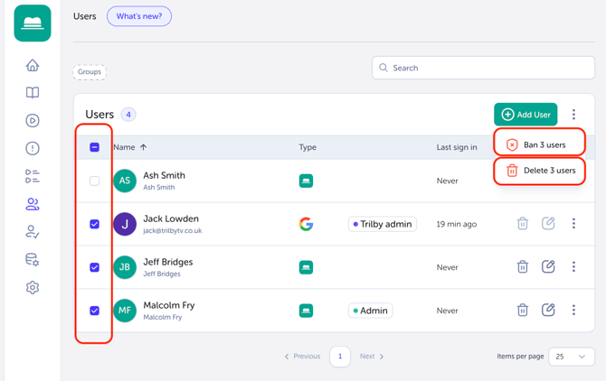Sort by the Name column header
The width and height of the screenshot is (606, 381).
[130, 147]
